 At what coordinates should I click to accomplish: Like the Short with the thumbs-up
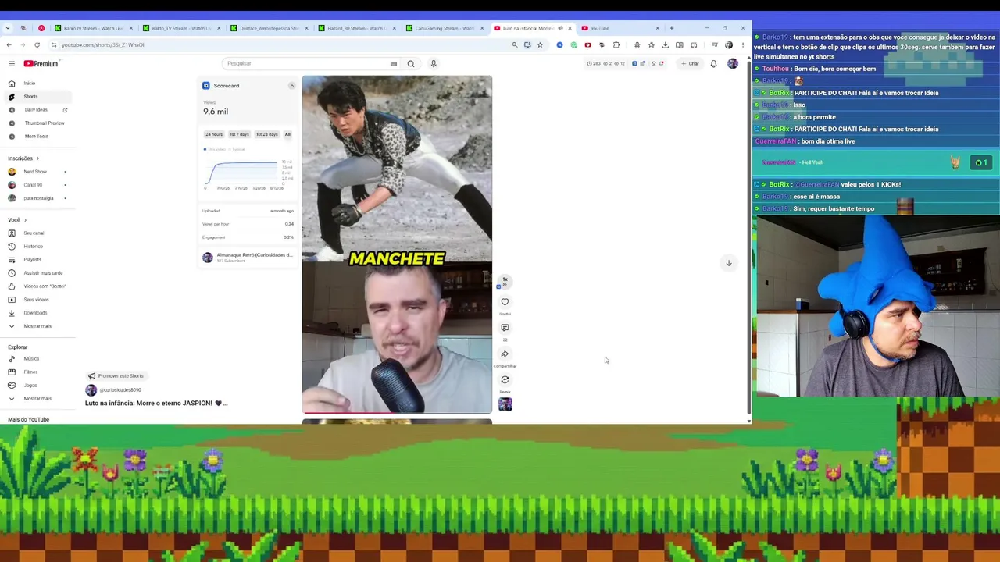[505, 302]
